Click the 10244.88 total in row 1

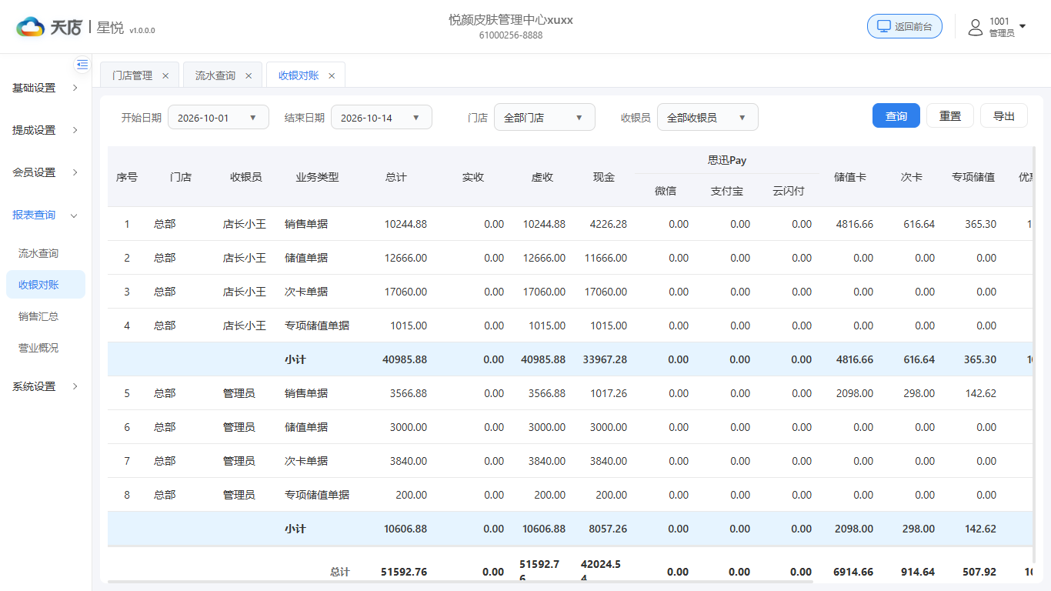click(405, 224)
